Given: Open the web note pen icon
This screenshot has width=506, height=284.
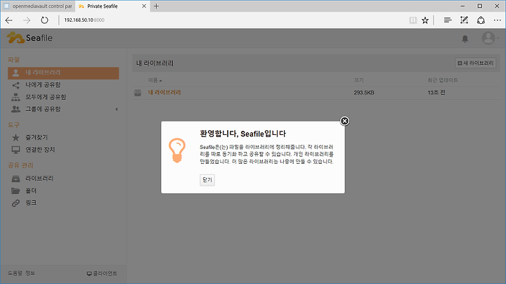Looking at the screenshot, I should [464, 20].
